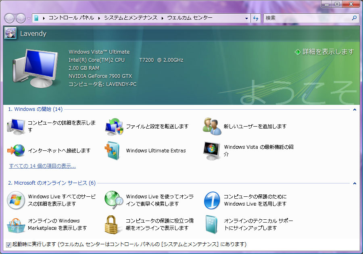
Task: Open Windows Live を使ってオンライン検索 text
Action: [160, 200]
